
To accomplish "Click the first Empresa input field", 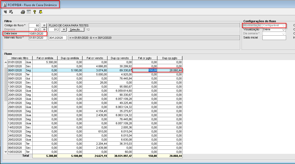I will [34, 30].
